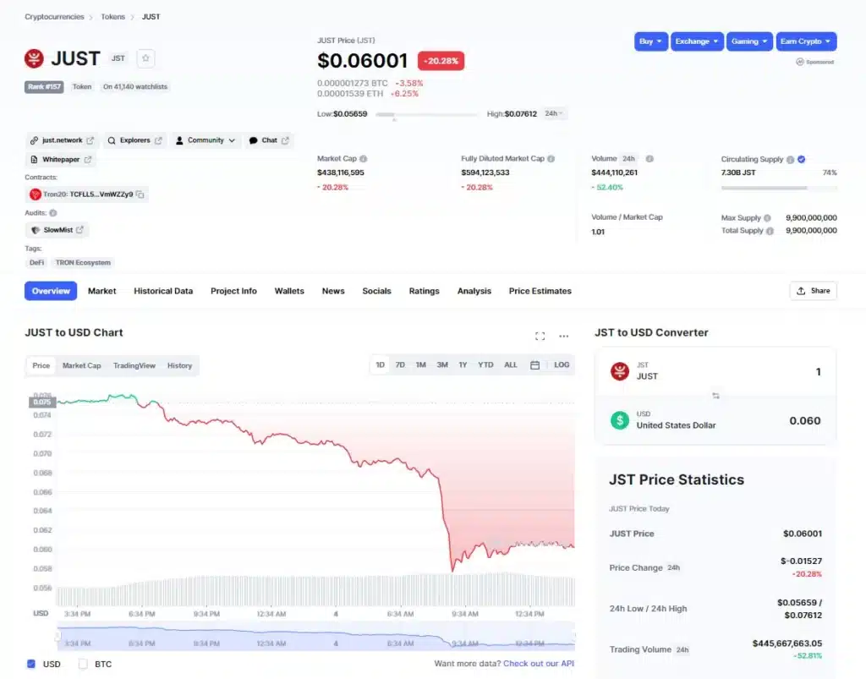Toggle LOG scale on the chart
The image size is (866, 679).
pos(562,365)
